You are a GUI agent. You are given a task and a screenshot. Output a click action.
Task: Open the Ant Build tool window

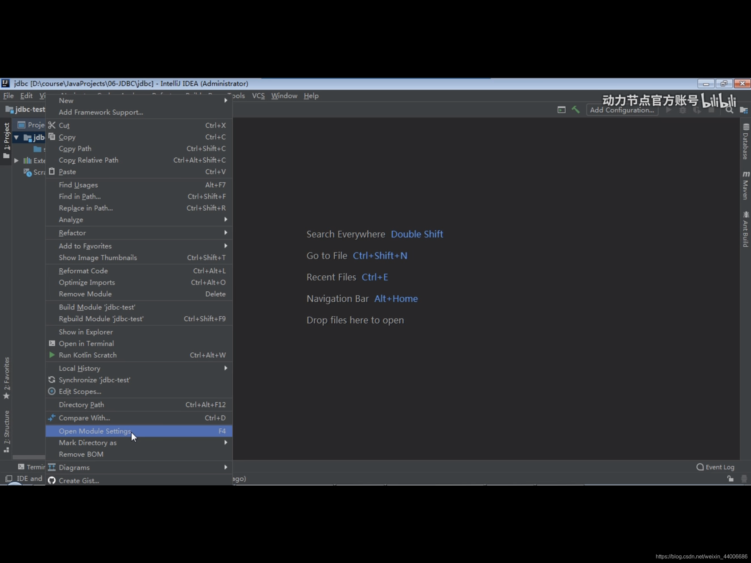coord(746,229)
